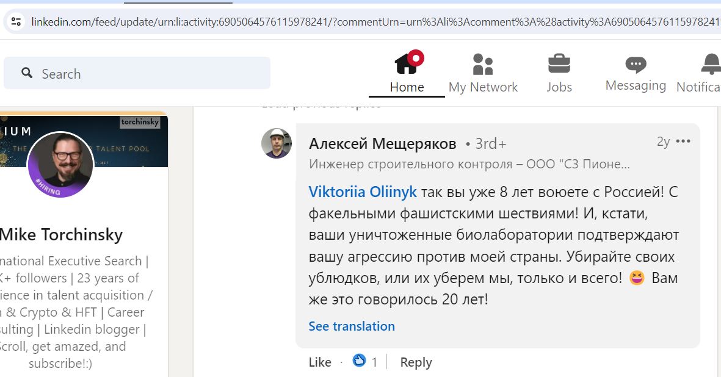The height and width of the screenshot is (377, 721).
Task: Click the blue like reaction icon
Action: point(359,361)
